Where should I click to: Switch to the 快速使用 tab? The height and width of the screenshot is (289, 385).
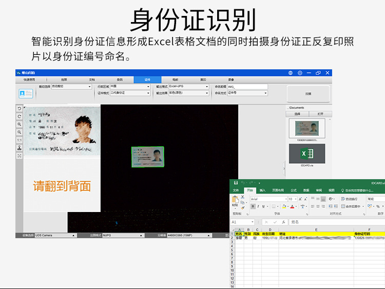click(29, 80)
